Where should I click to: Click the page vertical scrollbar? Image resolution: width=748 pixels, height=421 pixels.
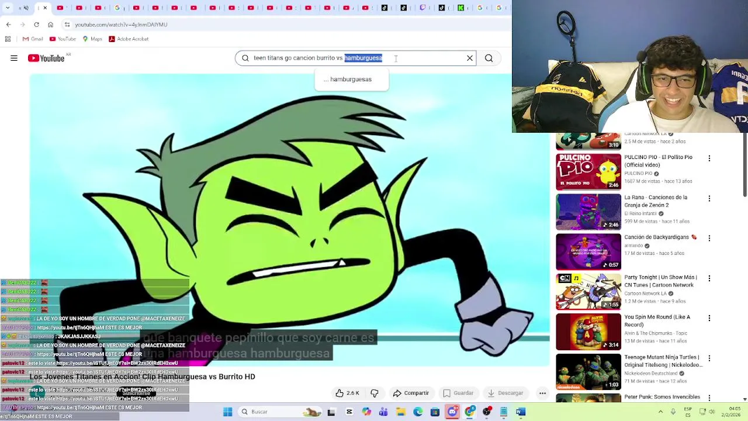[744, 164]
